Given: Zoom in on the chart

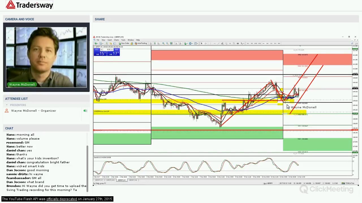Looking at the screenshot, I should (163, 43).
